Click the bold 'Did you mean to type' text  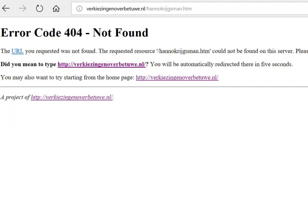(28, 64)
